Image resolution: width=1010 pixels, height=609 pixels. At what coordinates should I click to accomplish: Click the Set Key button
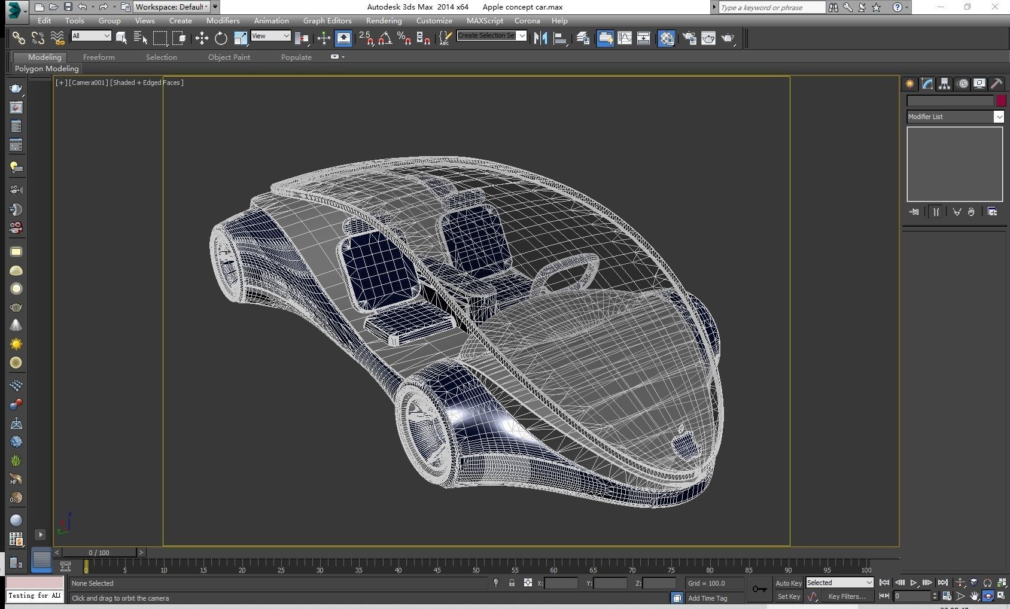(789, 596)
